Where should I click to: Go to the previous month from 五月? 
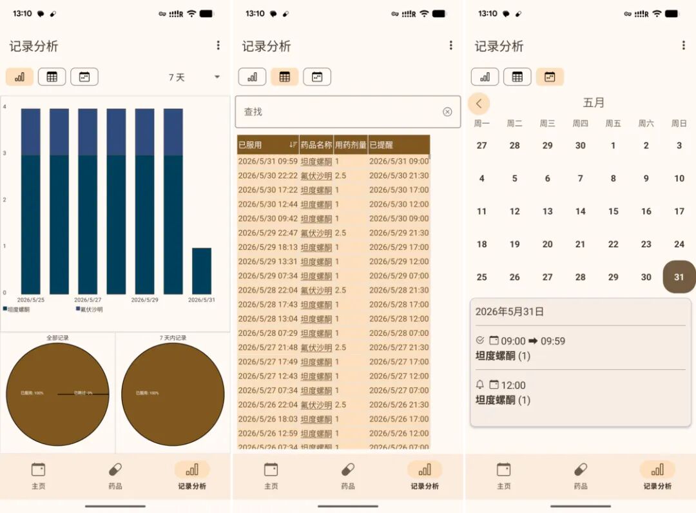click(x=478, y=103)
